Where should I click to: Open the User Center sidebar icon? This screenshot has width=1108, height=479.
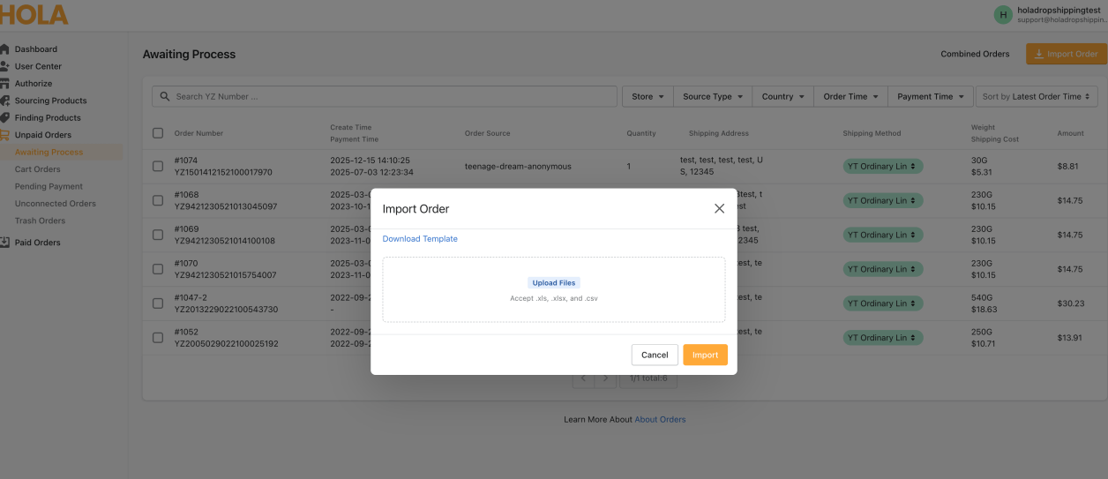[4, 66]
